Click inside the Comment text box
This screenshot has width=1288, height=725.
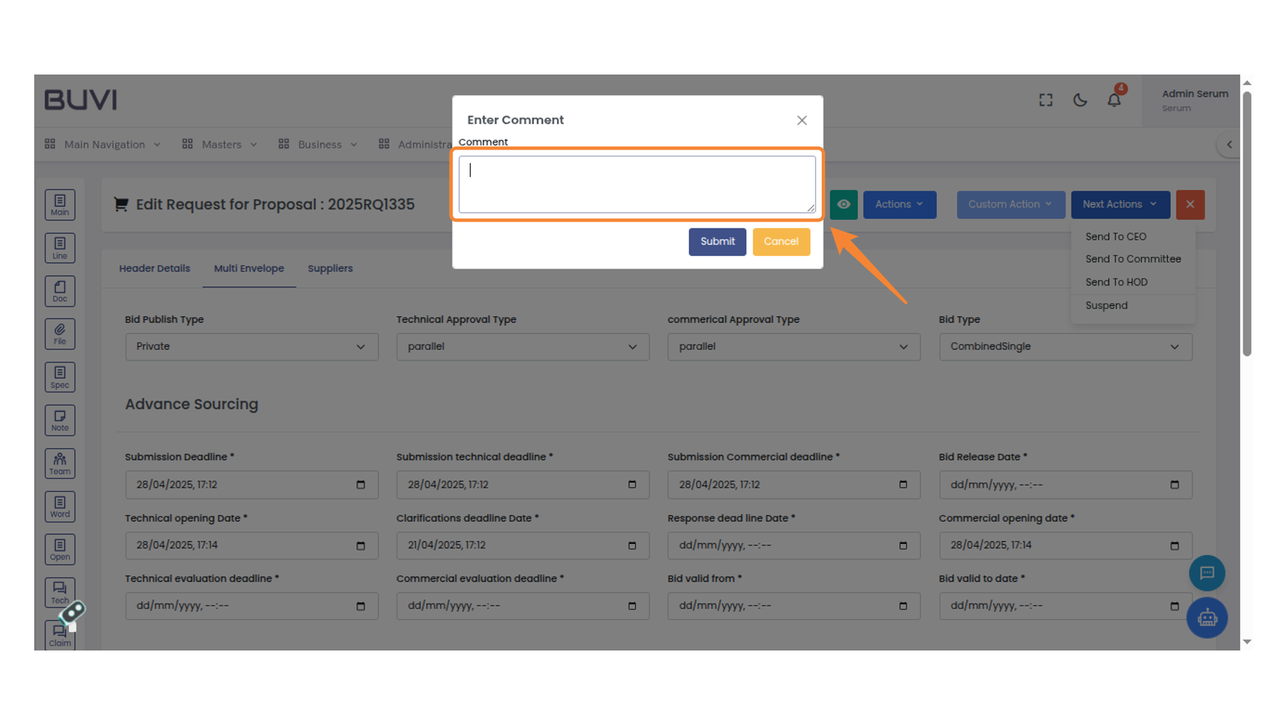(637, 184)
